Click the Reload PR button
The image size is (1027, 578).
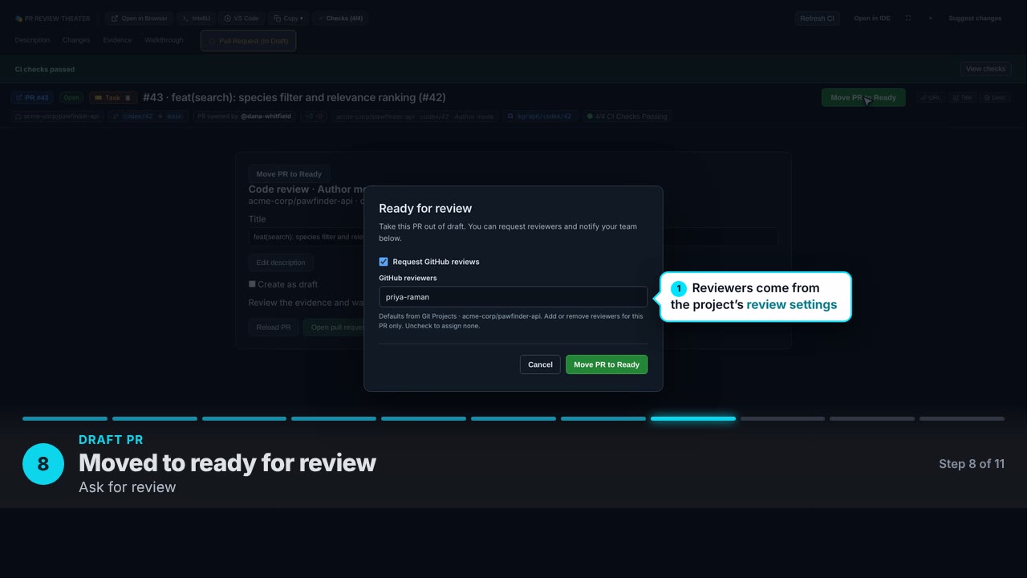[274, 328]
